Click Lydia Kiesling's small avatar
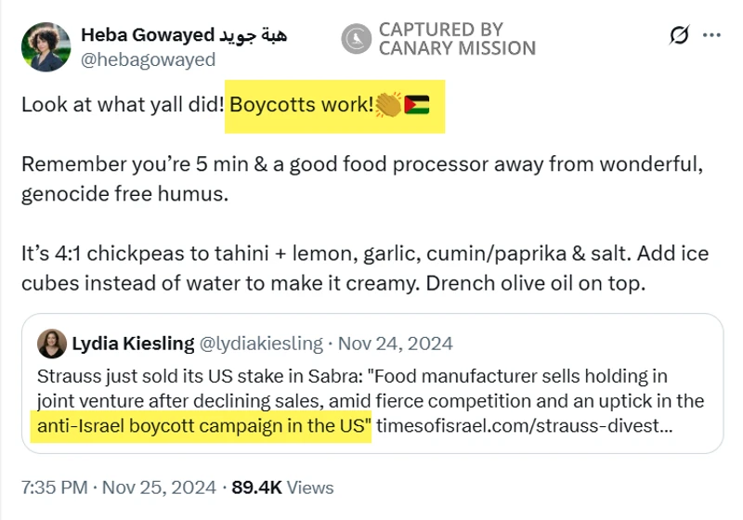The image size is (743, 520). pyautogui.click(x=51, y=344)
